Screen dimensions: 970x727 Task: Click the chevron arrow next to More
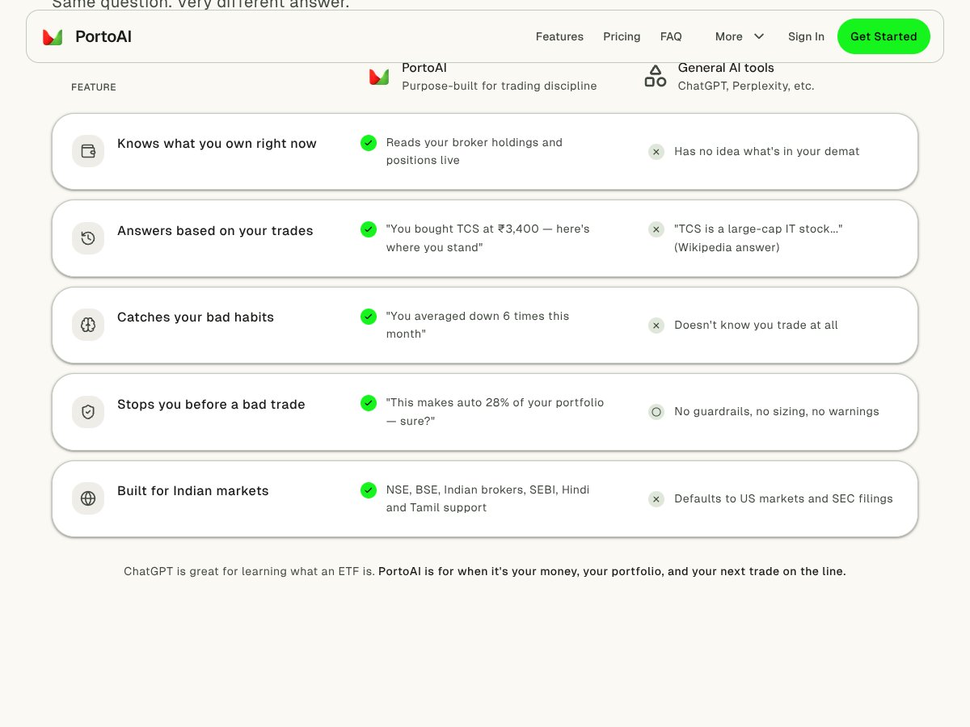pyautogui.click(x=759, y=36)
